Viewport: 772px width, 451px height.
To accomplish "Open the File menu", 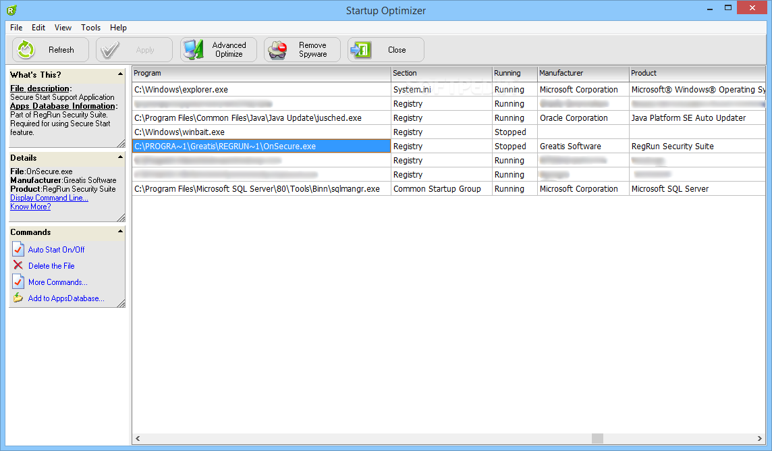I will pyautogui.click(x=16, y=28).
